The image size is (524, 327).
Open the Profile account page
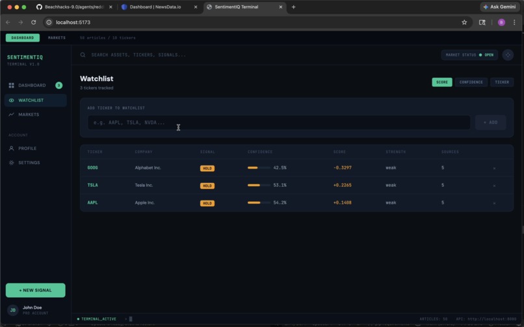(x=35, y=148)
